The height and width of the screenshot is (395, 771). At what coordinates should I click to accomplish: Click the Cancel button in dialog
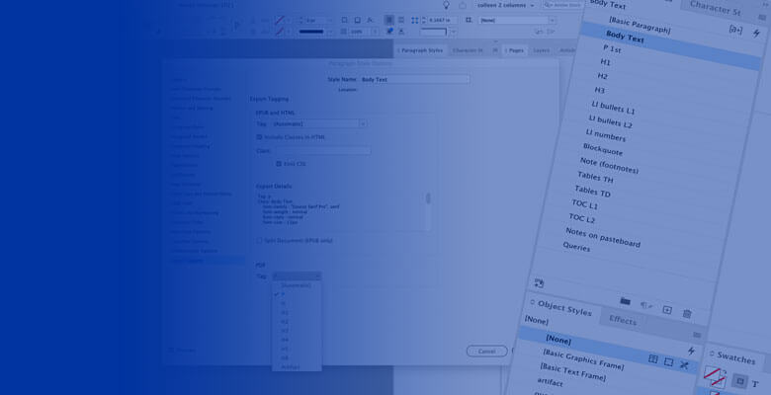point(486,352)
